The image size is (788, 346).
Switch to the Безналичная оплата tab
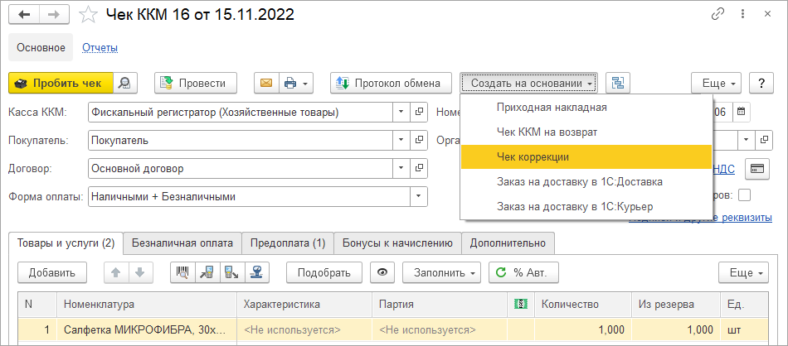point(182,243)
